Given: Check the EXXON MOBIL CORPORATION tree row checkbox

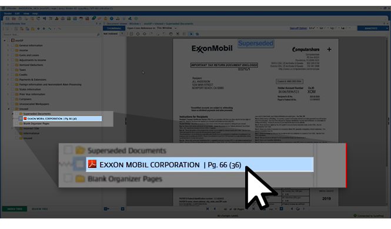Looking at the screenshot, I should pyautogui.click(x=21, y=119).
